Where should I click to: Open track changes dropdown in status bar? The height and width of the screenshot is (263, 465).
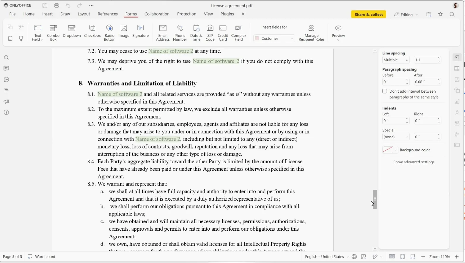click(381, 257)
